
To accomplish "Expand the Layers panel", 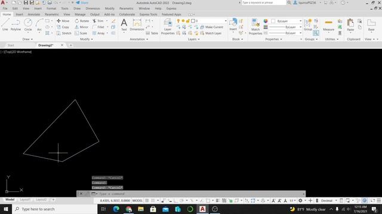I will click(x=193, y=39).
